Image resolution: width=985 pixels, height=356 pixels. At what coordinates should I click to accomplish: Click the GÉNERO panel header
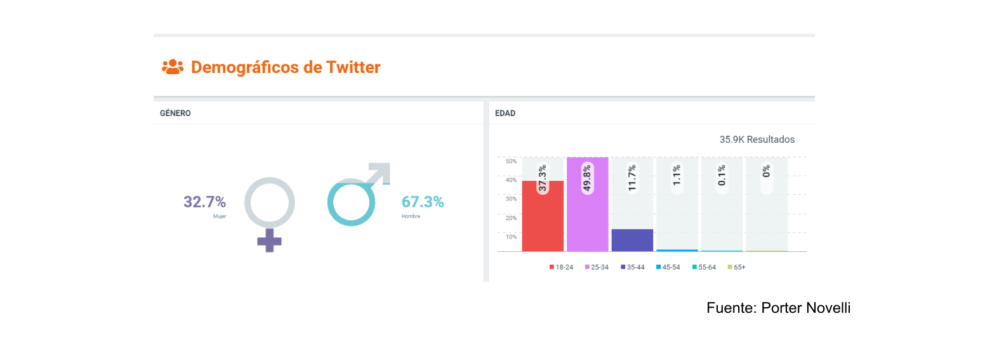(x=175, y=114)
